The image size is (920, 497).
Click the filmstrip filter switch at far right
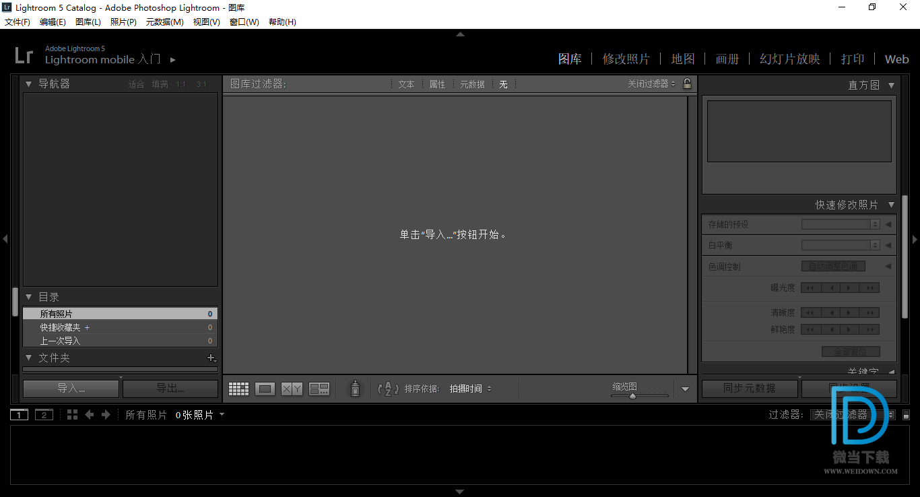tap(907, 415)
